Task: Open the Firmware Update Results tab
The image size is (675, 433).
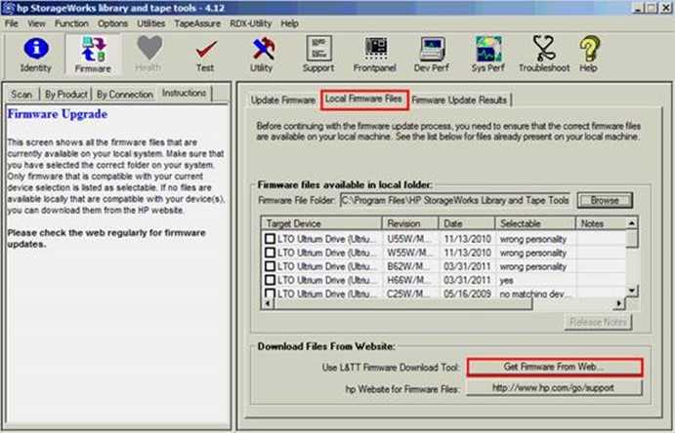Action: click(x=459, y=100)
